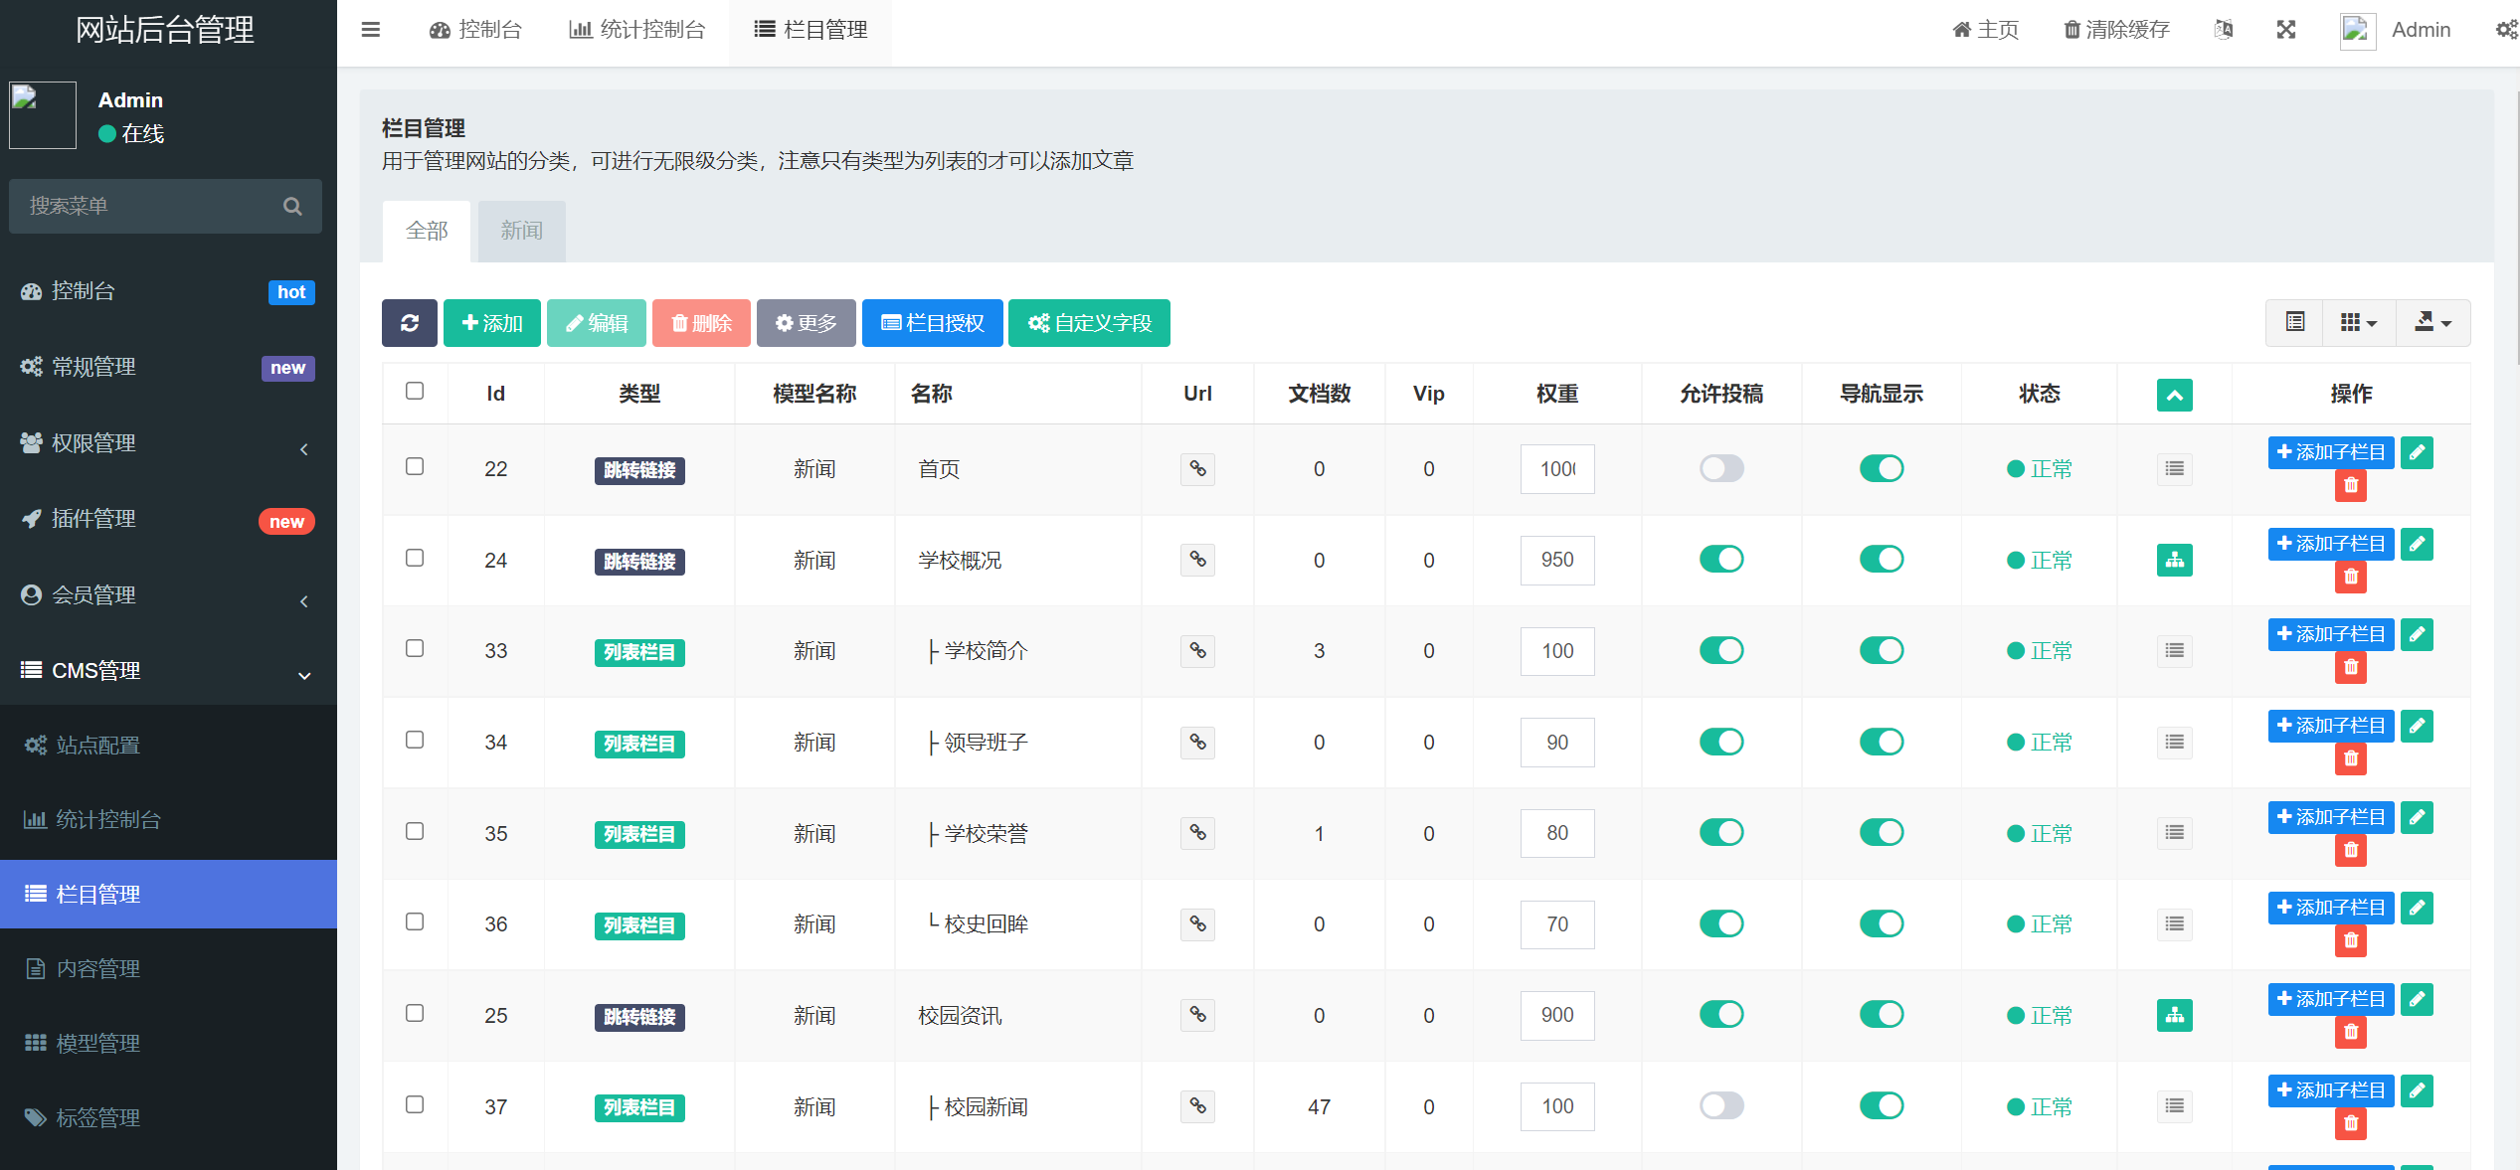Collapse the CMS管理 sidebar menu

[x=168, y=671]
